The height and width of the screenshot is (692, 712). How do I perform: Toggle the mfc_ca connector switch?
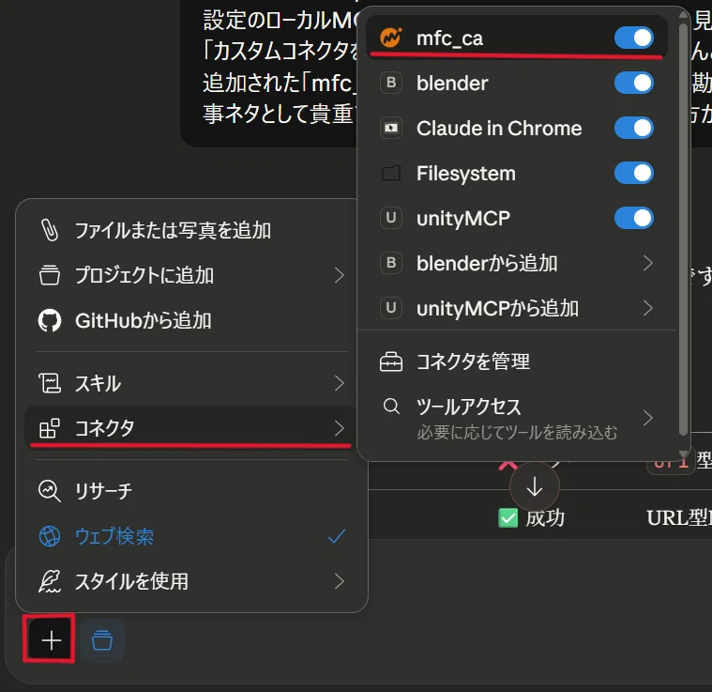(634, 38)
